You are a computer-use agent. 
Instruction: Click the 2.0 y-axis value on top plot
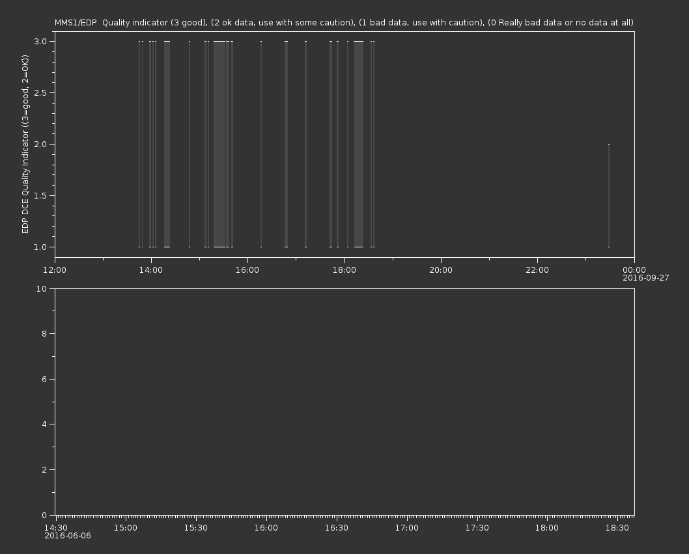point(40,144)
